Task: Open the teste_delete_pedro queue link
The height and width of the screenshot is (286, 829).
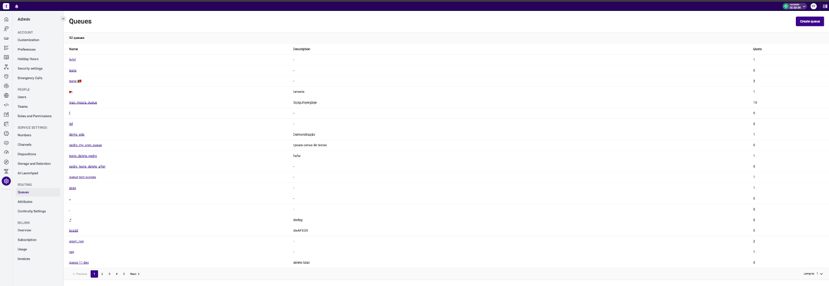Action: tap(83, 156)
